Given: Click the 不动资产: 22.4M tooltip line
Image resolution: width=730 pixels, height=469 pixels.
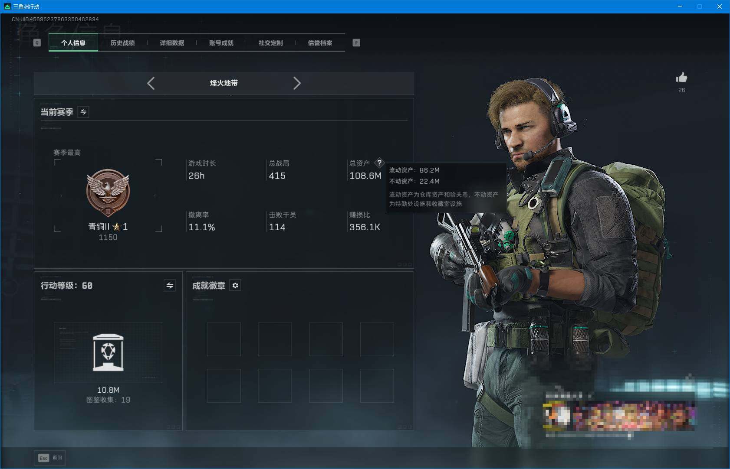Looking at the screenshot, I should click(414, 181).
